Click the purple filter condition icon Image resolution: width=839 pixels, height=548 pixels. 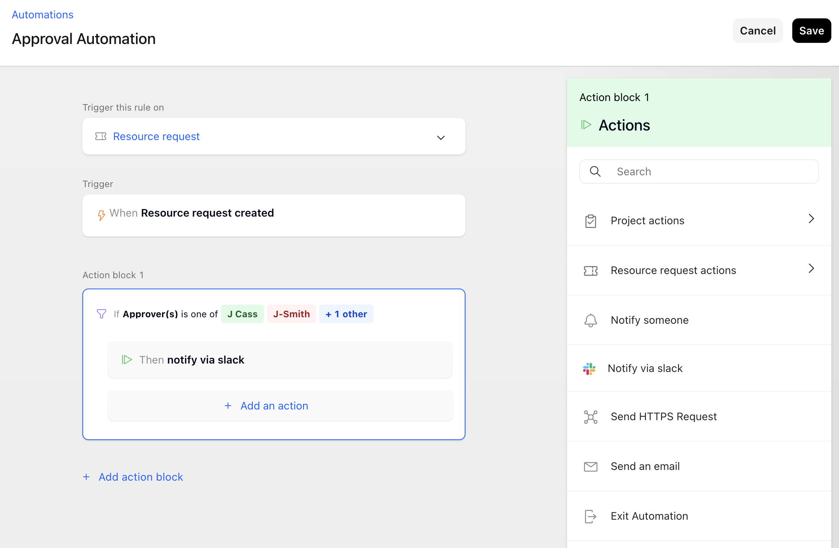[x=102, y=314]
